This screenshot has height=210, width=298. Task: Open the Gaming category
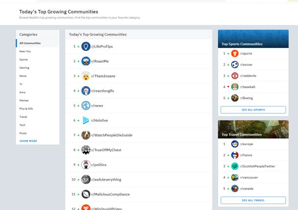point(38,68)
